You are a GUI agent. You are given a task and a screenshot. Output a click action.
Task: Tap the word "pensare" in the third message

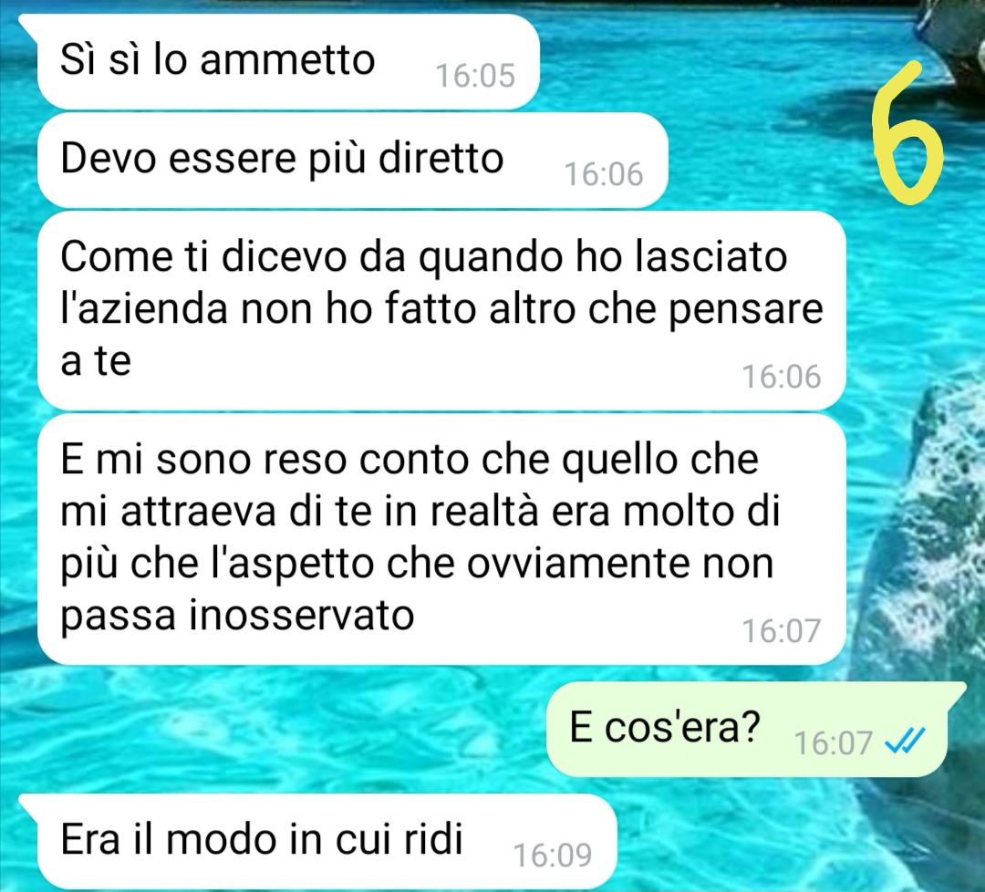coord(745,312)
